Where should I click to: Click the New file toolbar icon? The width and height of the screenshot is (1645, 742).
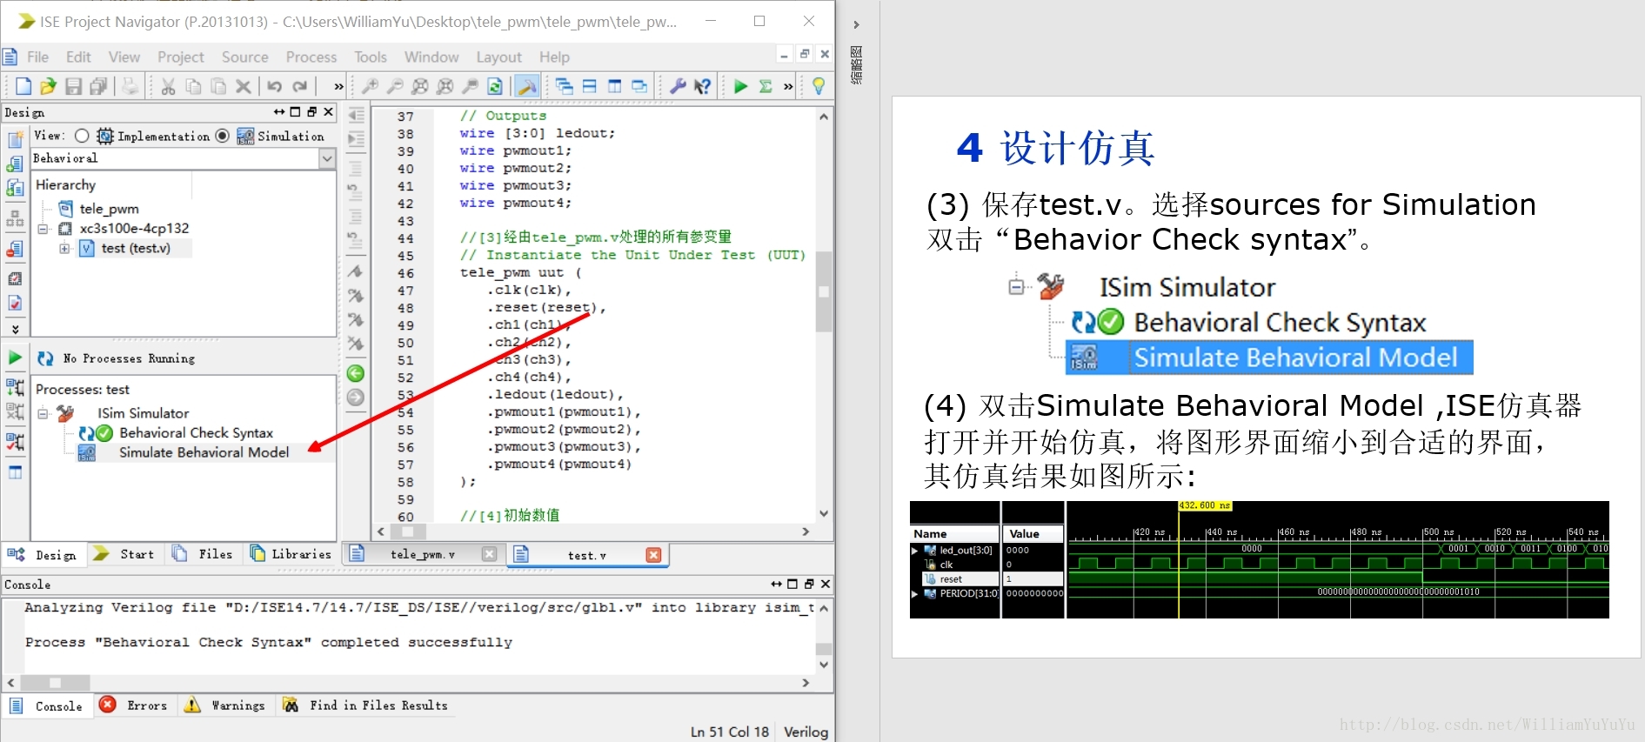coord(23,86)
